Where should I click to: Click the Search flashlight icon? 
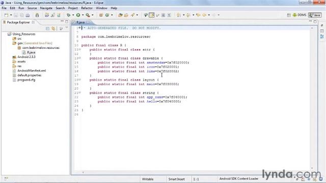[x=132, y=15]
